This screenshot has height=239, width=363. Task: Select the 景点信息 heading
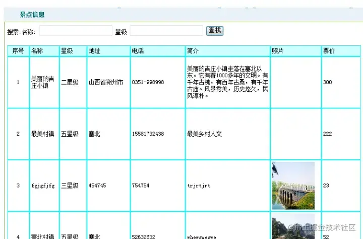[x=32, y=15]
